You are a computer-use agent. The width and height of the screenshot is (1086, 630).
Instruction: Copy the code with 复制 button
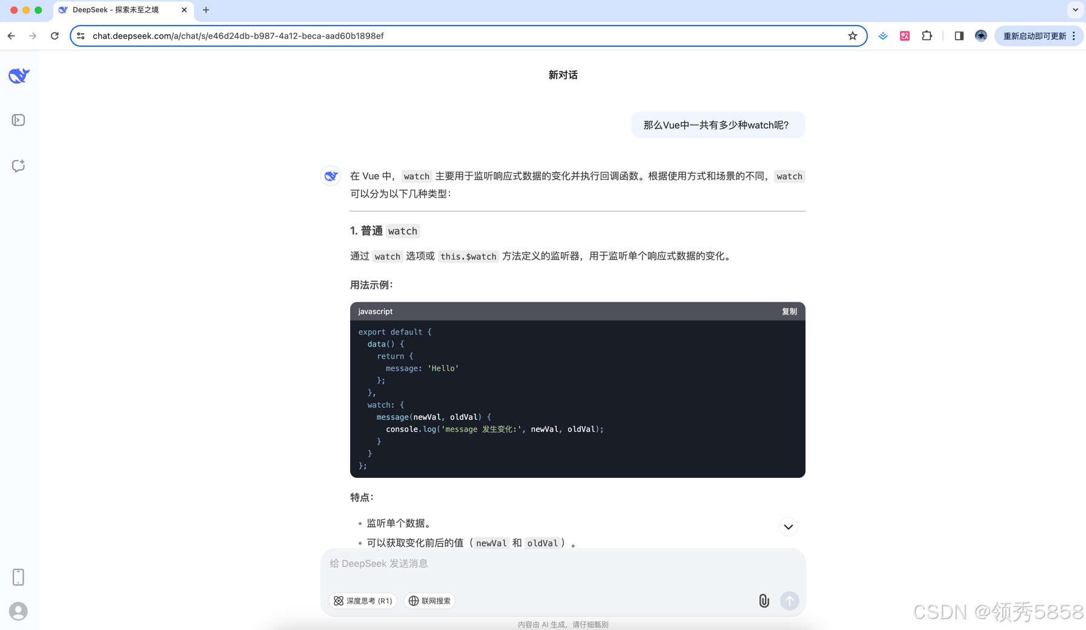[x=789, y=311]
